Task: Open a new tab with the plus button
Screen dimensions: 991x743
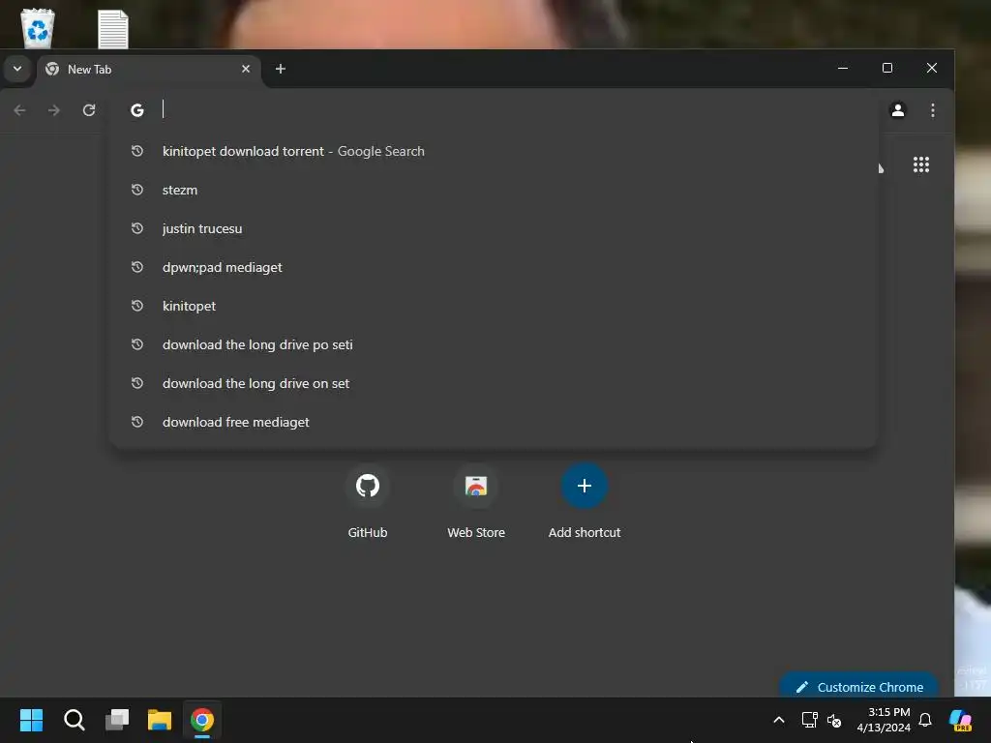Action: 281,69
